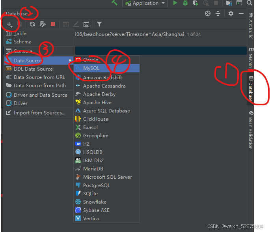Screen dimensions: 270x232
Task: Click the crosshair Scroll from Editor icon
Action: pyautogui.click(x=208, y=13)
